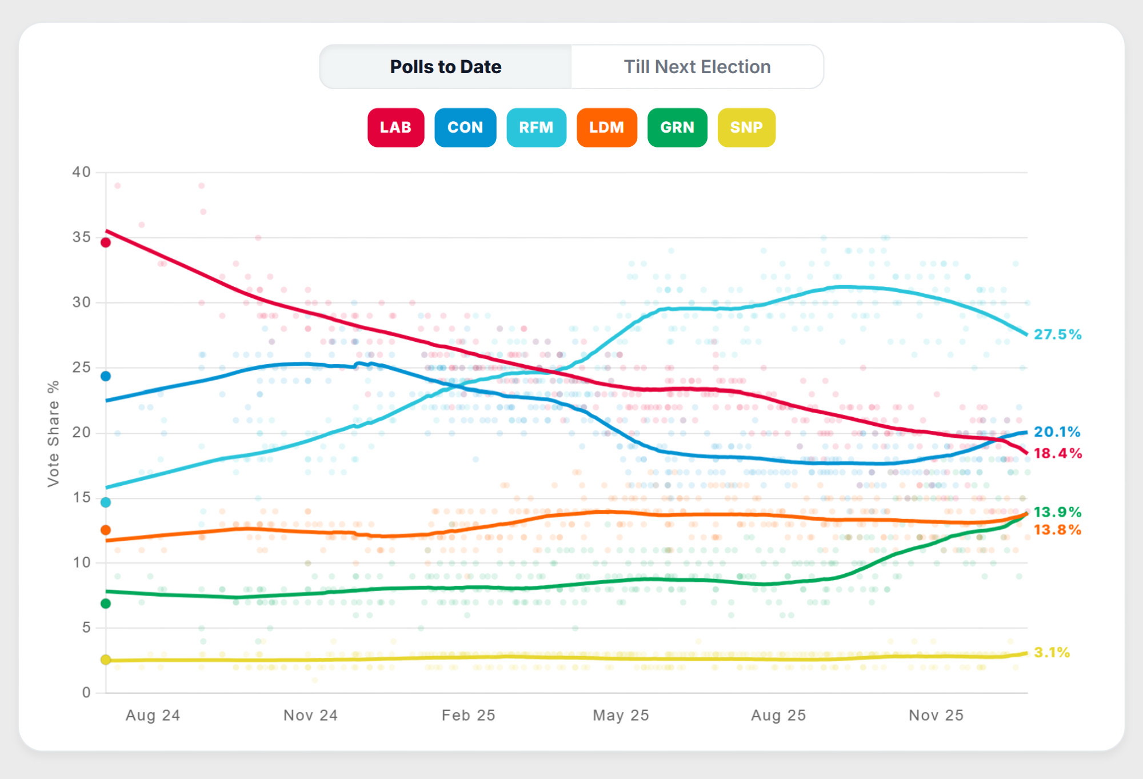Image resolution: width=1143 pixels, height=779 pixels.
Task: Toggle the SNP party filter
Action: (746, 127)
